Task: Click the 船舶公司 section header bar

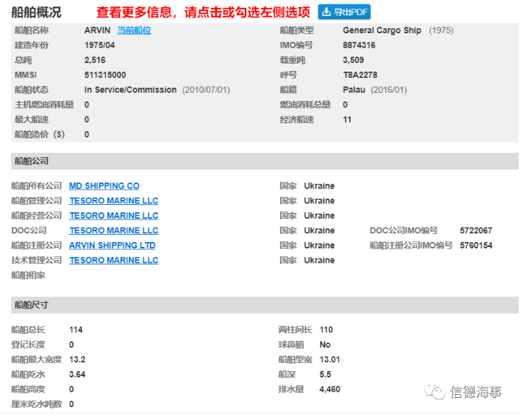Action: (x=261, y=161)
